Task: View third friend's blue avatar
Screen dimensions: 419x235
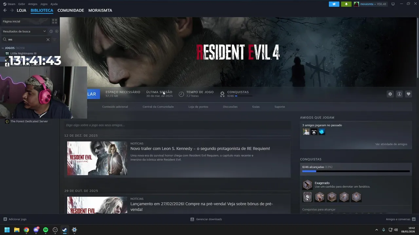Action: point(322,132)
